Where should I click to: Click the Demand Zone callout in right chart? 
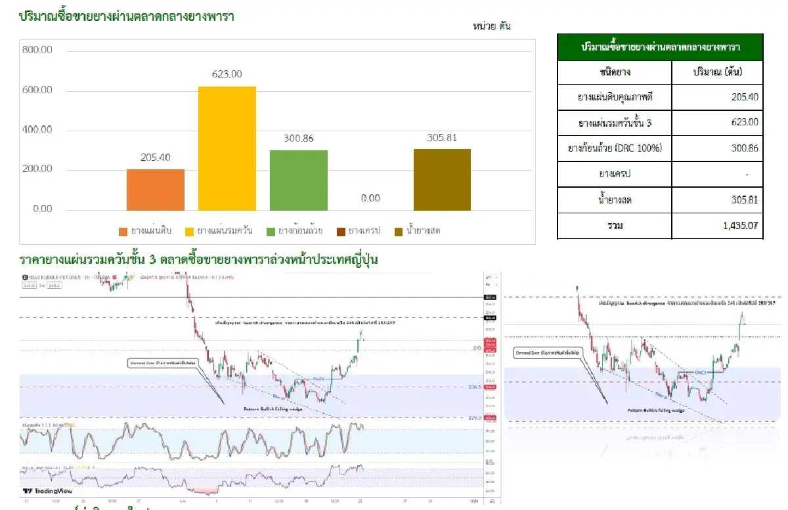pos(549,352)
